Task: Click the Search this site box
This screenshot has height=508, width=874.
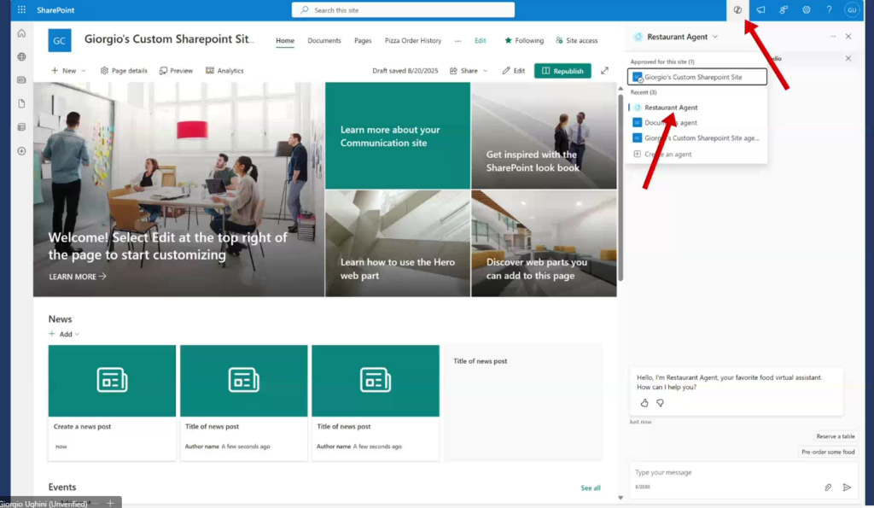Action: pos(403,10)
